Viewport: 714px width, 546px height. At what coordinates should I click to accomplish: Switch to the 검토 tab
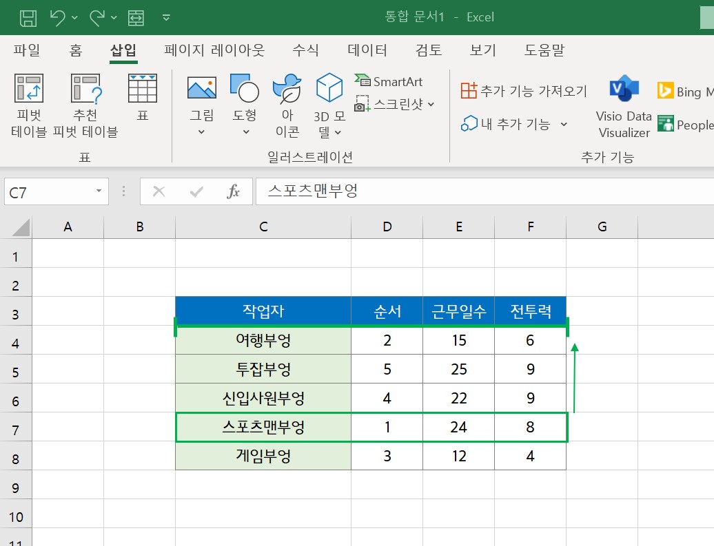(x=429, y=50)
